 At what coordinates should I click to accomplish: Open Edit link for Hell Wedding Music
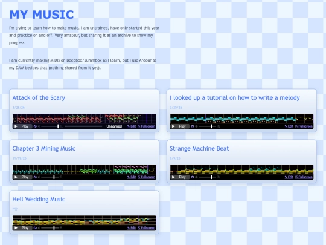click(x=132, y=228)
